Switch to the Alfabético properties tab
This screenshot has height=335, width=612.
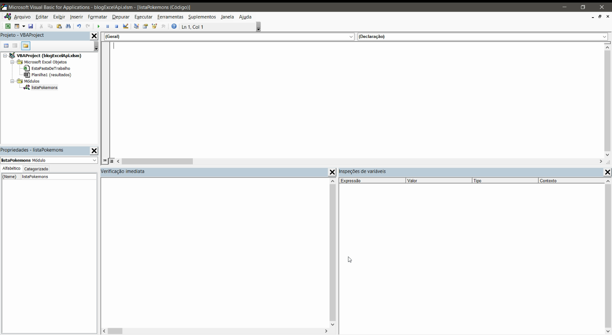11,169
